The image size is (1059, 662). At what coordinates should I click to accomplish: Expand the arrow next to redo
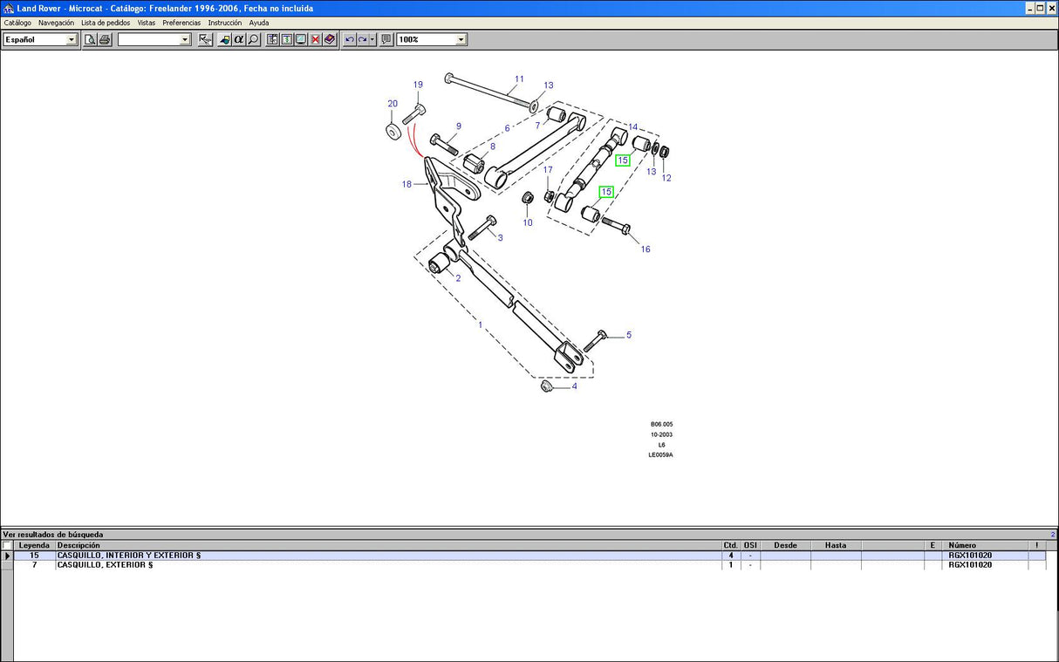click(x=372, y=39)
